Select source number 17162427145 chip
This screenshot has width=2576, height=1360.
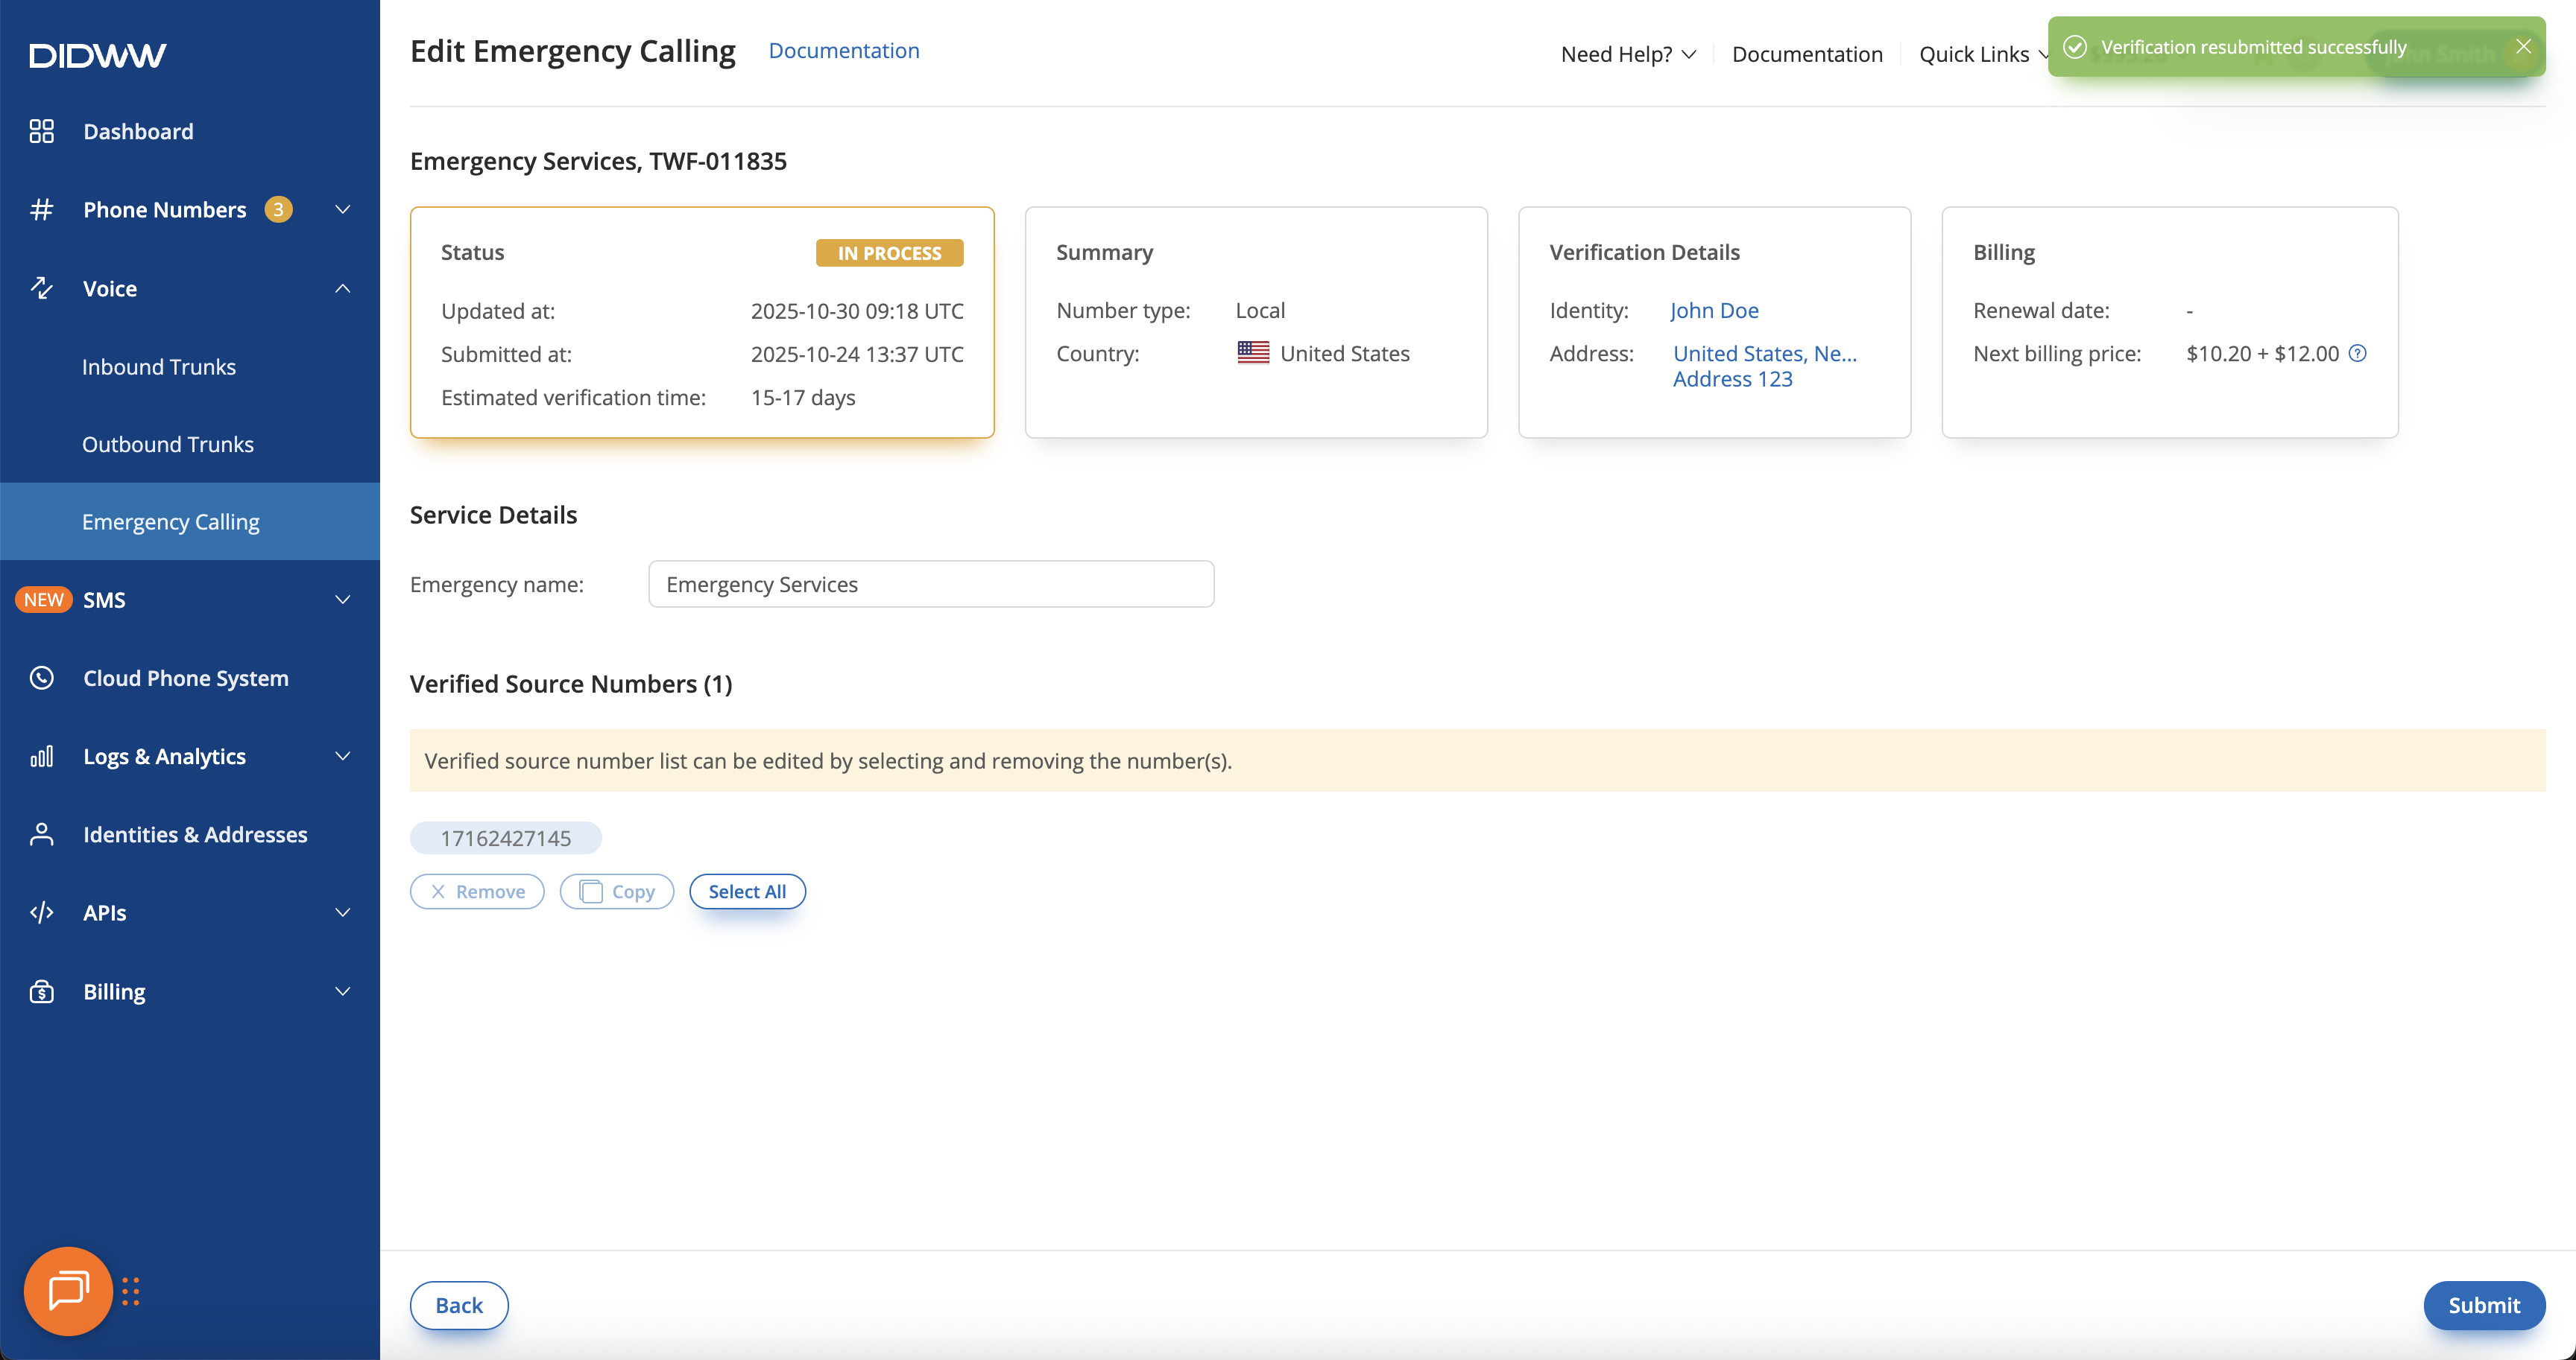point(505,837)
